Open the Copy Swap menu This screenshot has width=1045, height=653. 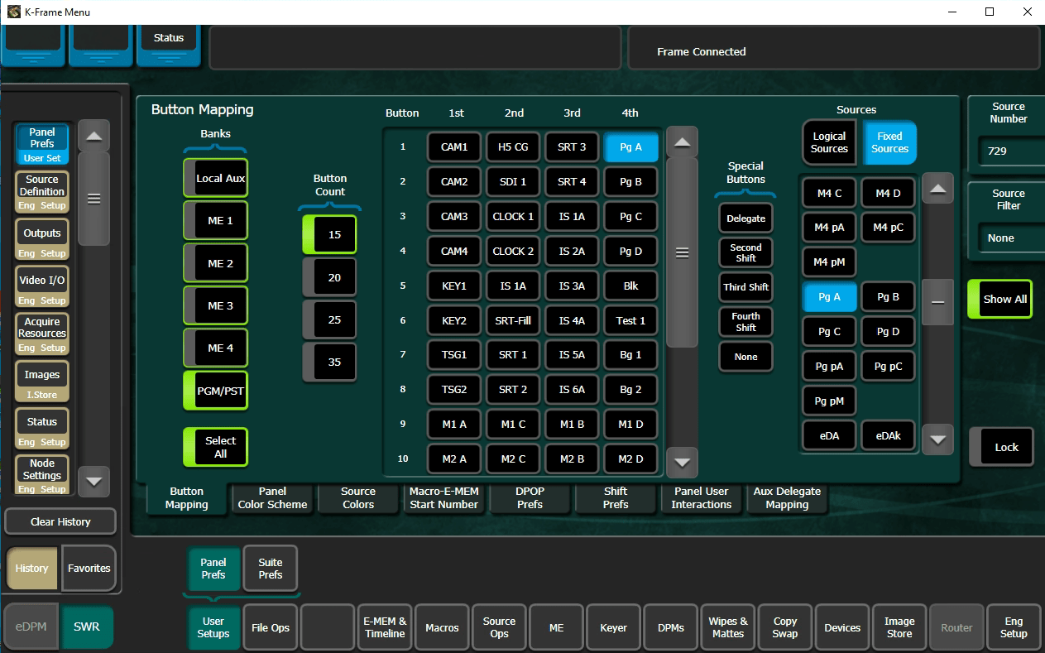click(785, 627)
